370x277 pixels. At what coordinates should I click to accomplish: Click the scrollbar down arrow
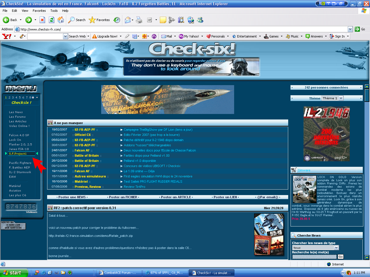tap(367, 257)
